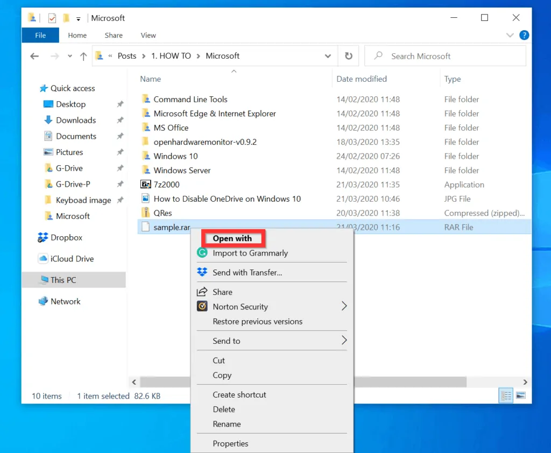Choose Open with from the context menu
Viewport: 551px width, 453px height.
(233, 238)
